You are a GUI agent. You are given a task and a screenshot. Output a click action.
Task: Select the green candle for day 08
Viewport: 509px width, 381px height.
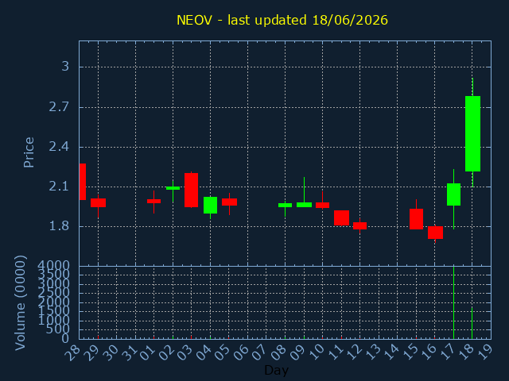[285, 205]
